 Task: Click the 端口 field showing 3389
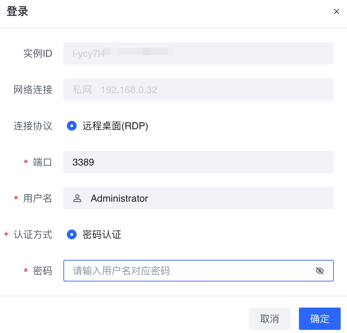(198, 162)
